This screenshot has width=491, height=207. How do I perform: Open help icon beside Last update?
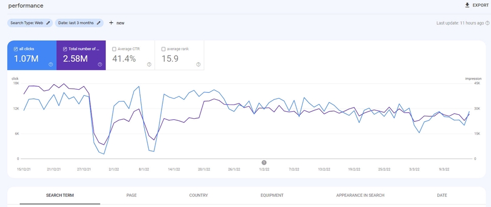487,23
